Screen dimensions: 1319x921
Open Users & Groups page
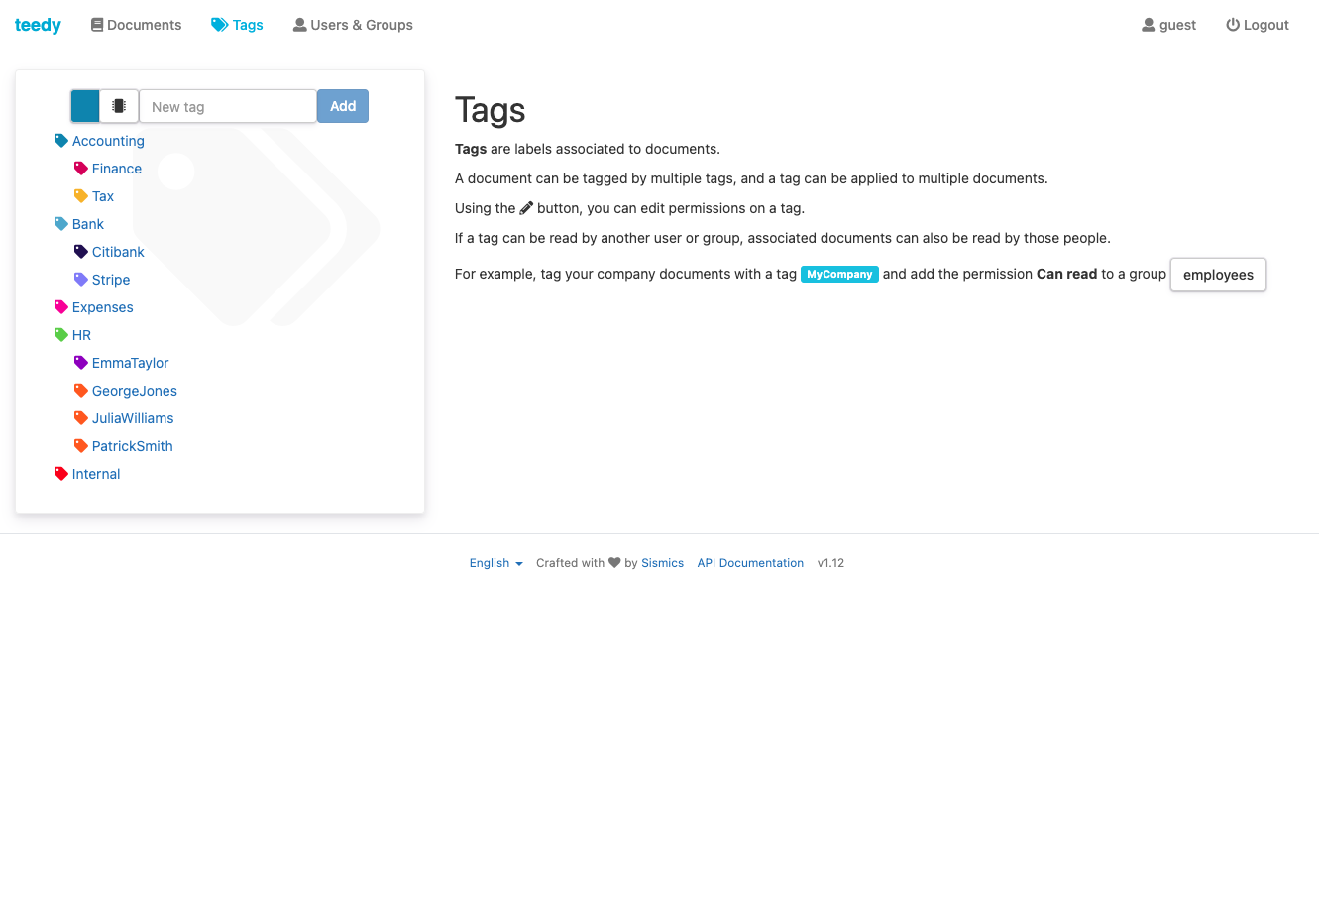click(x=353, y=25)
